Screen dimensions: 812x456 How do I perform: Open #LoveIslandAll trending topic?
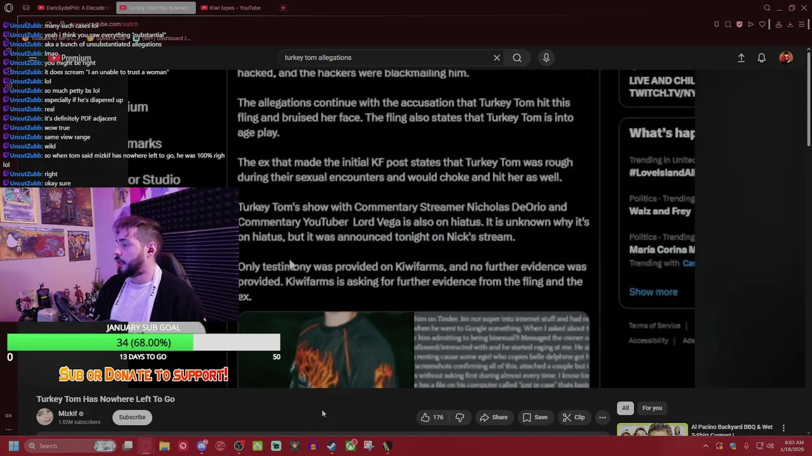pos(662,172)
